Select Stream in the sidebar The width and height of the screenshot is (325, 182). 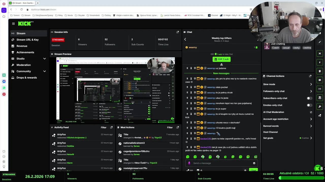pos(29,33)
